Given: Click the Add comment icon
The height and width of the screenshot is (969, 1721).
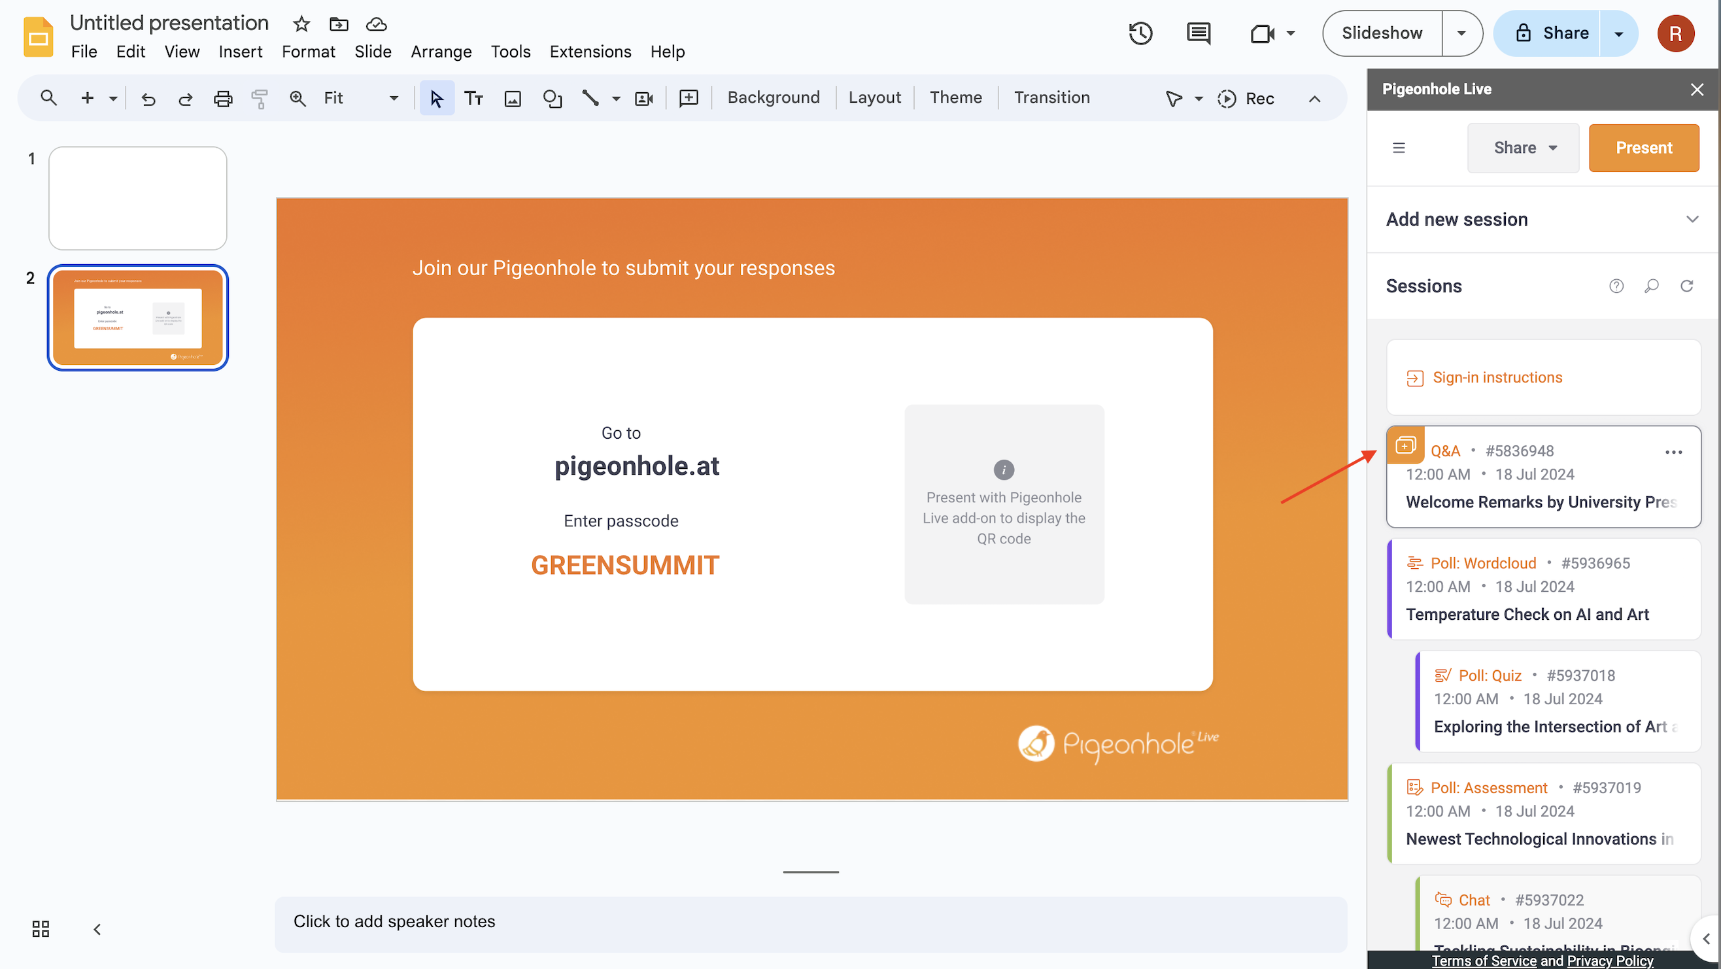Looking at the screenshot, I should [x=688, y=98].
